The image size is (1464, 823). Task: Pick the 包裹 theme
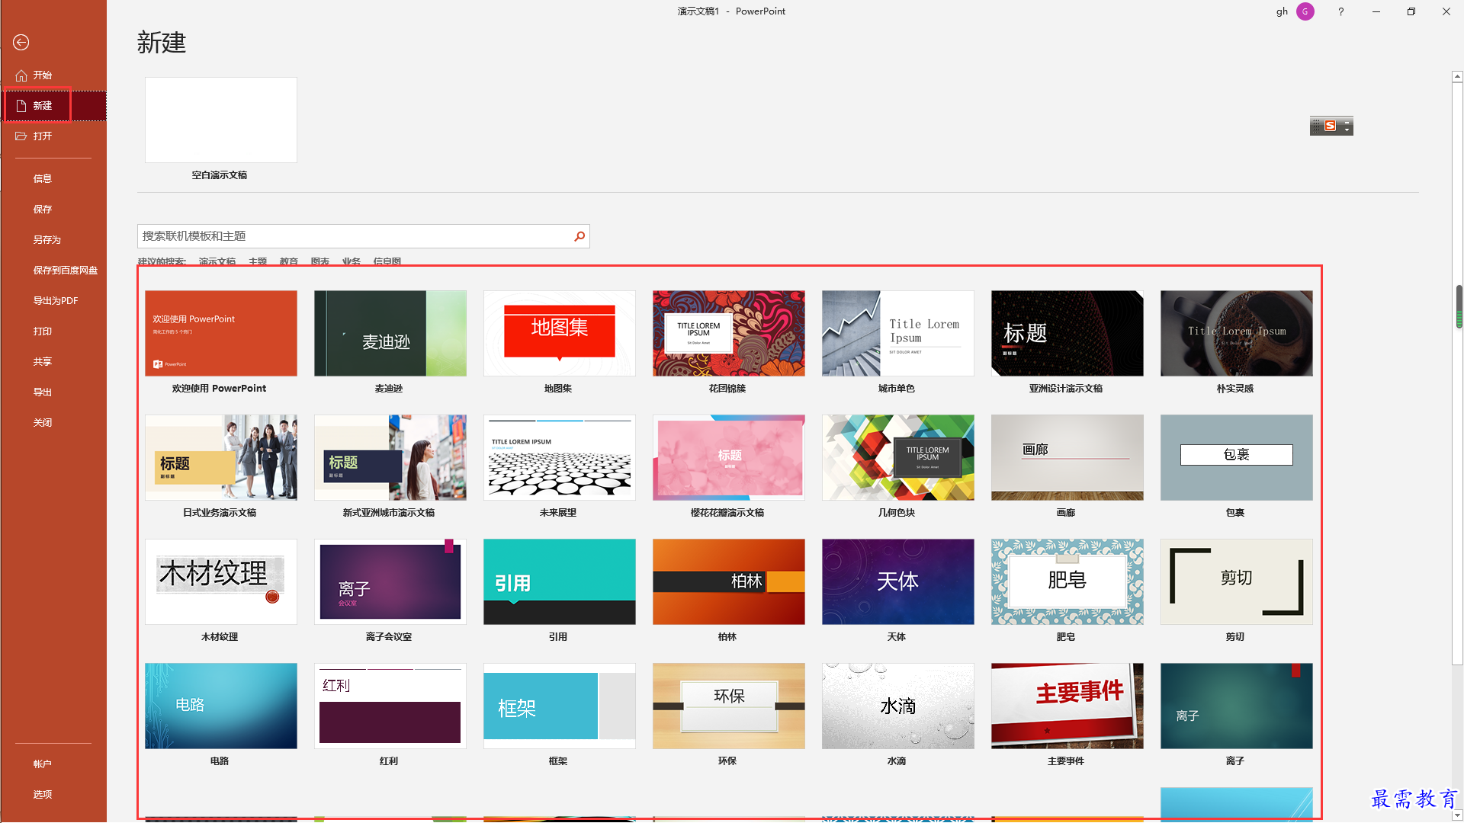click(1237, 457)
